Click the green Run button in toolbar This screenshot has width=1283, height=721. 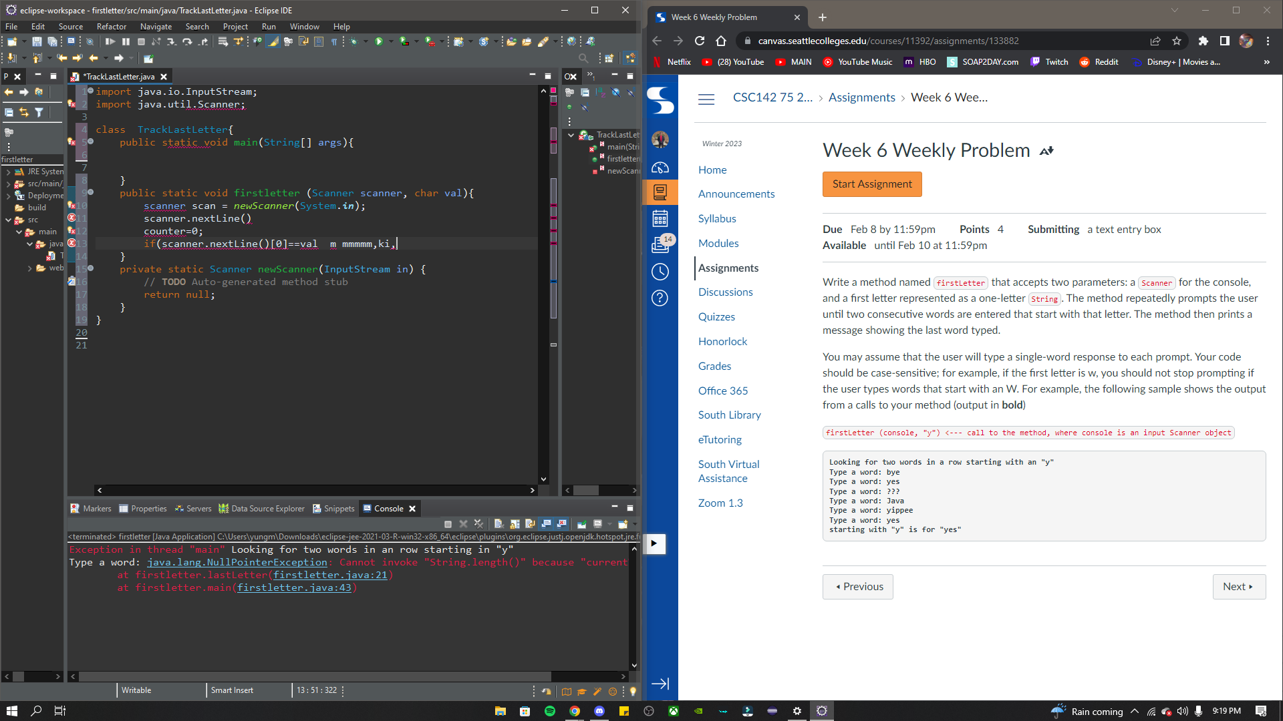tap(379, 41)
